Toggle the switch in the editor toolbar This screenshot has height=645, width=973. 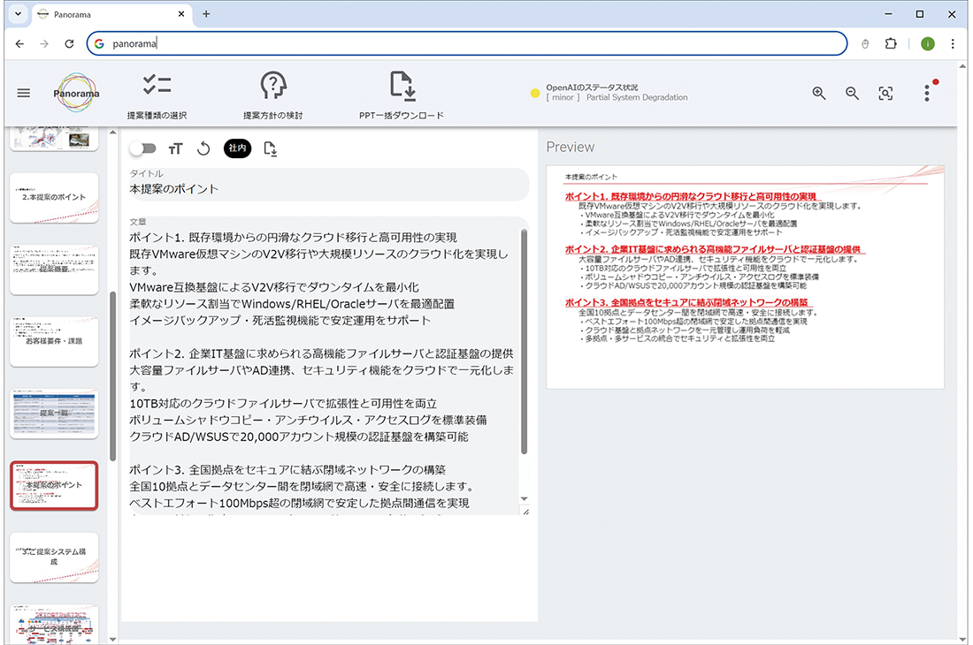coord(142,148)
